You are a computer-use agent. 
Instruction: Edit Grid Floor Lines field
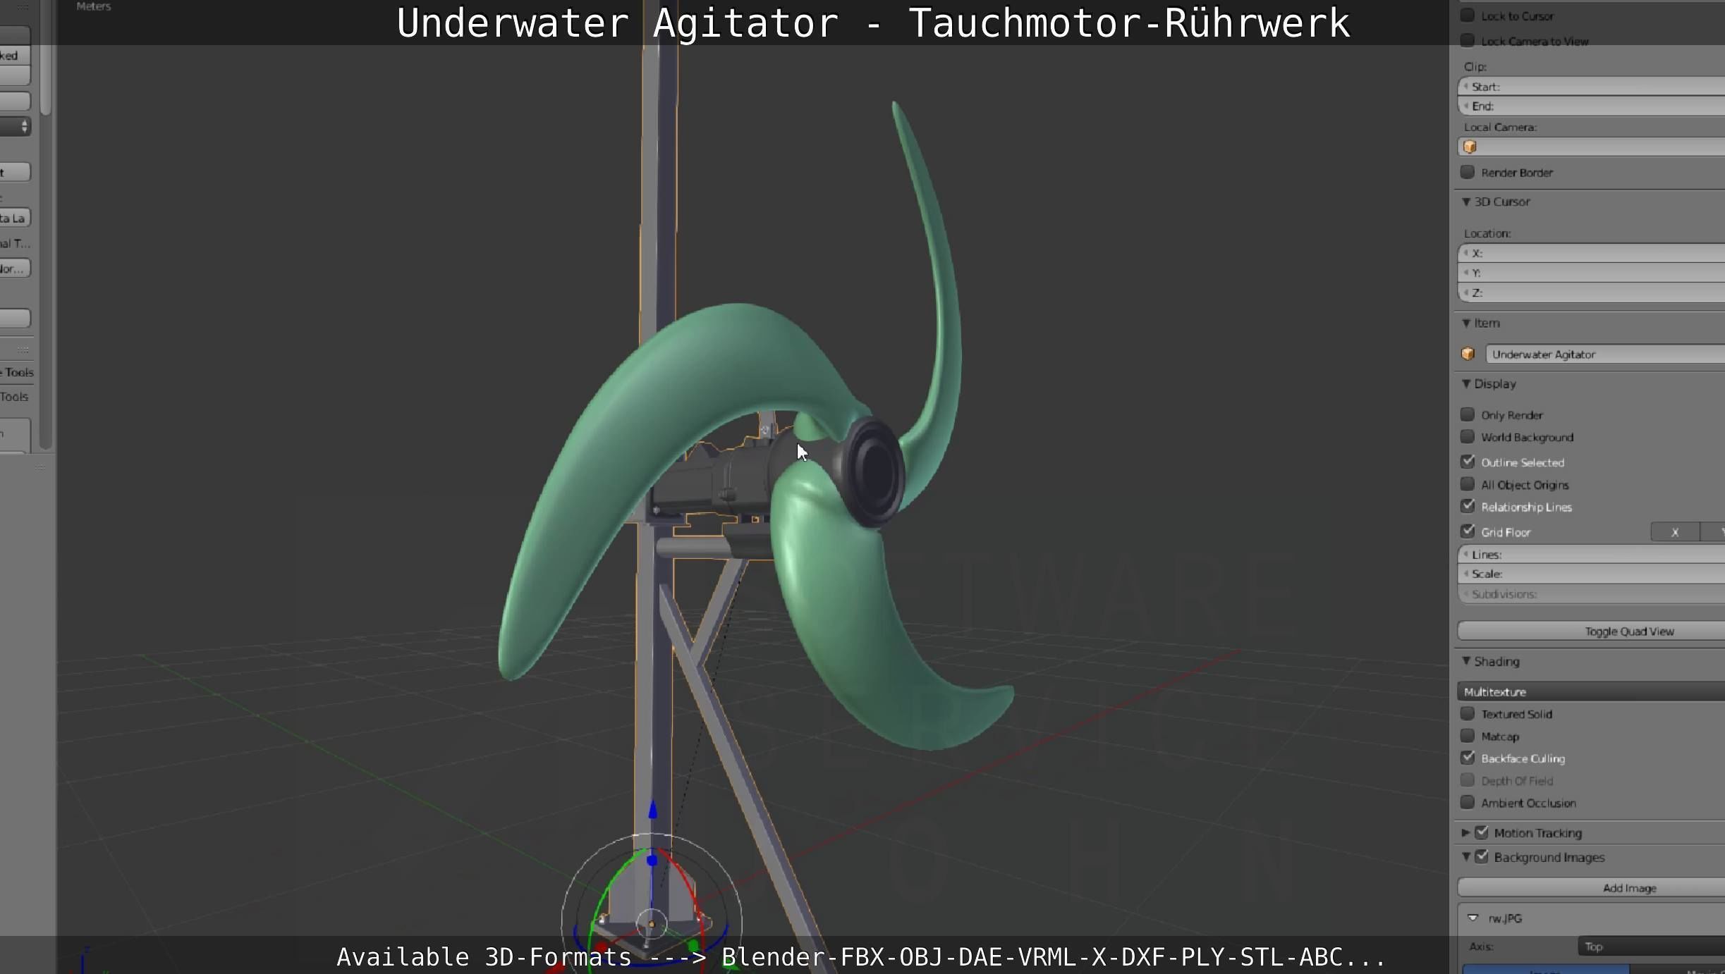coord(1591,555)
